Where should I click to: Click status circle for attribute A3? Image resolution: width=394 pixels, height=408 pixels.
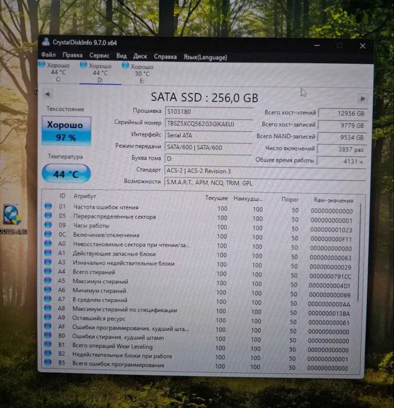tap(48, 262)
